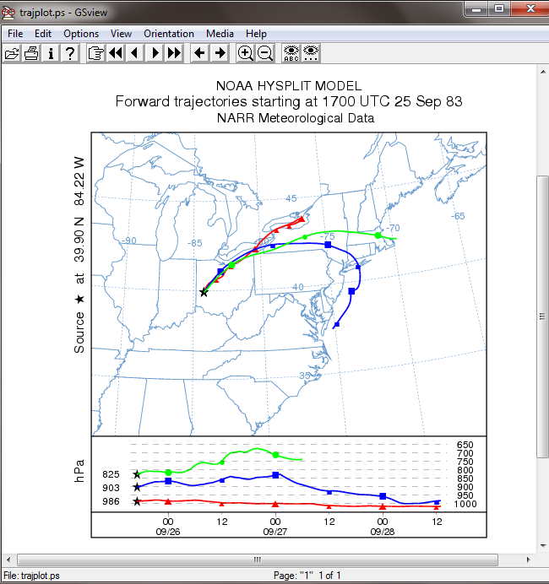Click the Zoom in magnifier icon
The image size is (549, 584).
pyautogui.click(x=245, y=53)
